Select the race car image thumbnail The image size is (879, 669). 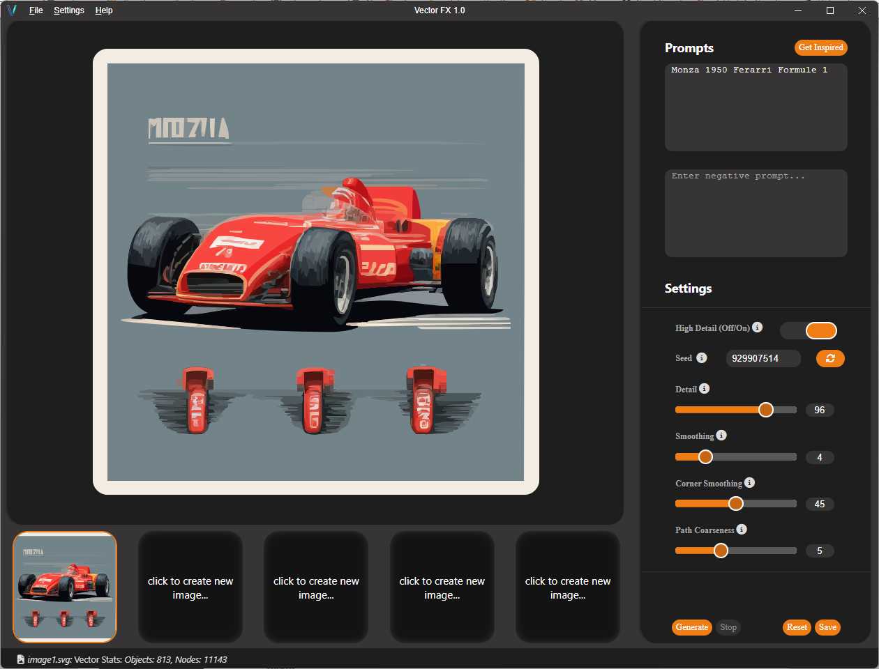65,587
